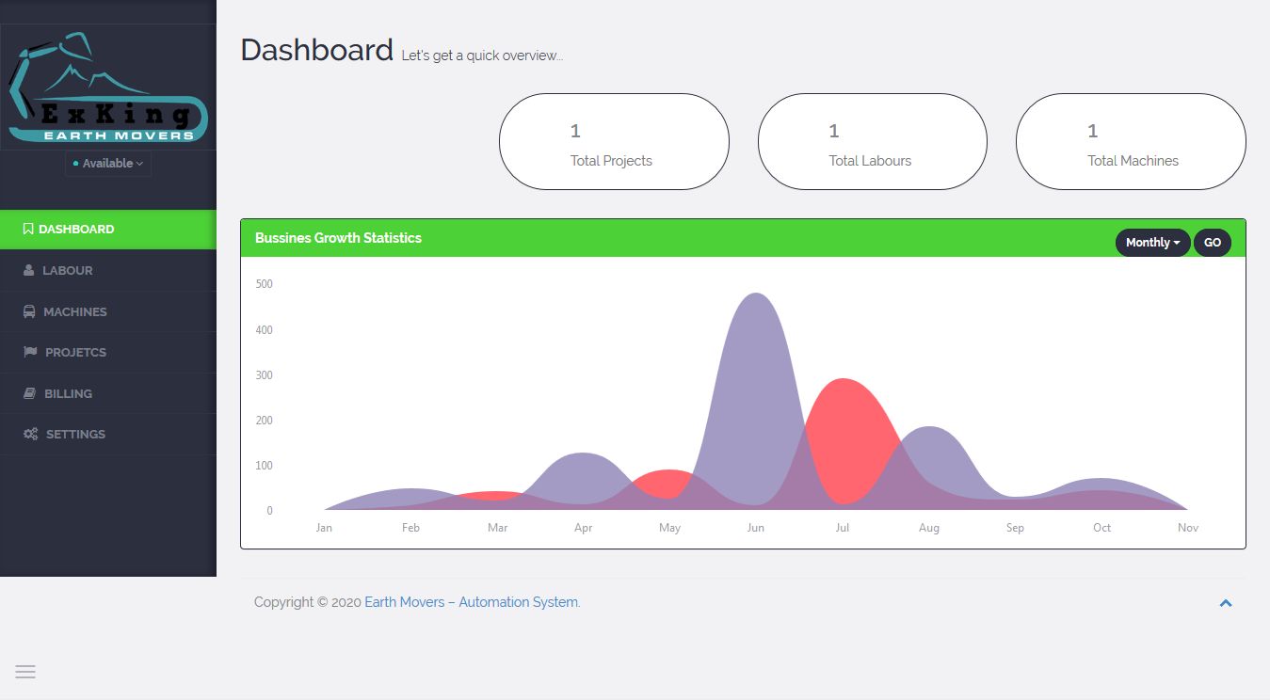The width and height of the screenshot is (1270, 700).
Task: Click the Billing book icon
Action: point(29,393)
